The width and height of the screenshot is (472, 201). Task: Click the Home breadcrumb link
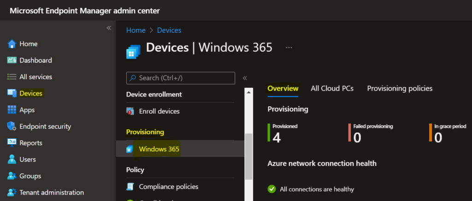pos(136,30)
